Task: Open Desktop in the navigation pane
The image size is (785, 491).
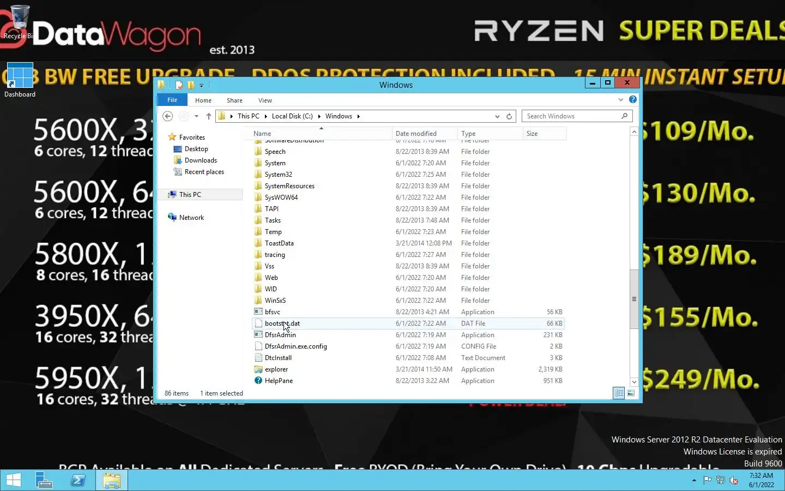Action: click(x=196, y=149)
